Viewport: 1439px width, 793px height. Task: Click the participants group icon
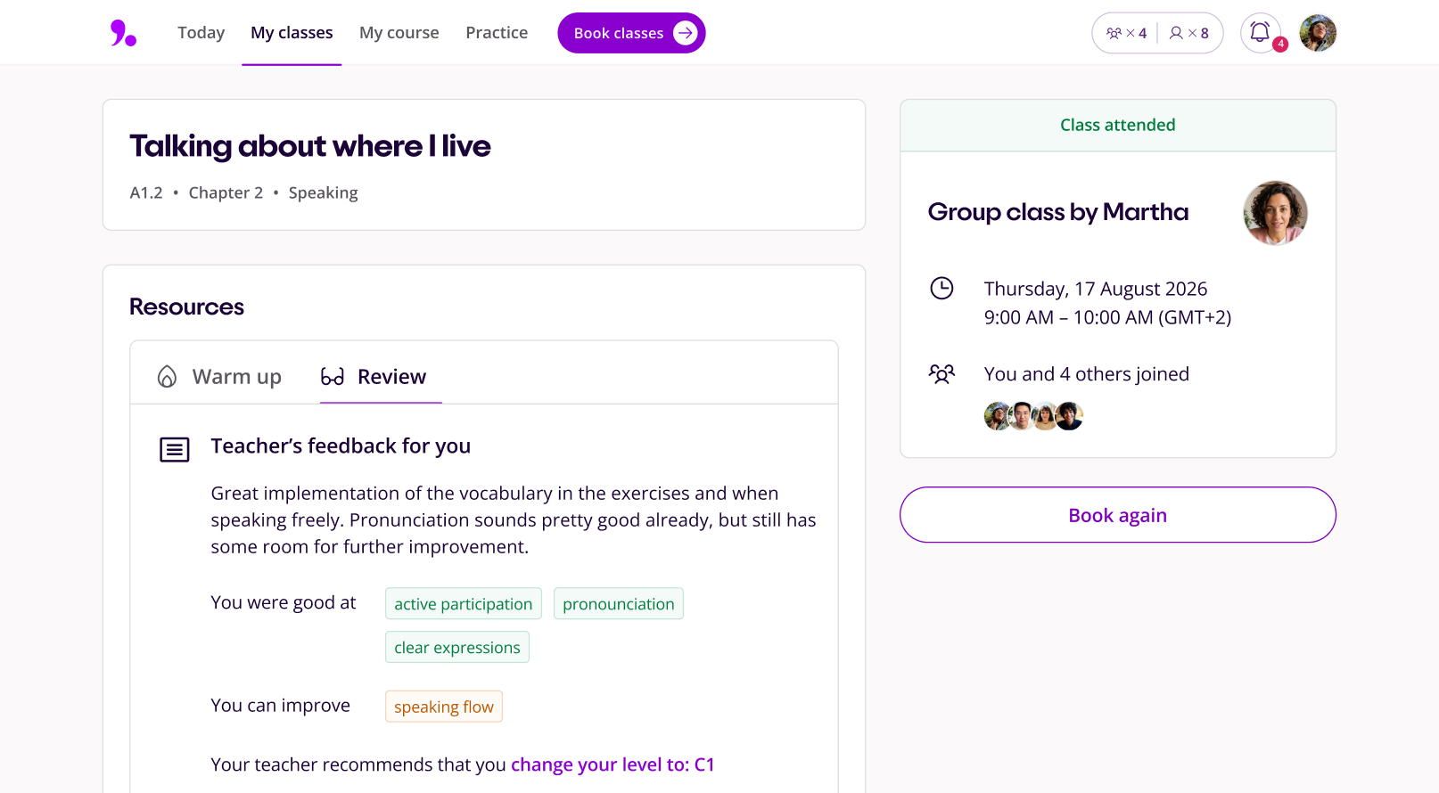[942, 373]
